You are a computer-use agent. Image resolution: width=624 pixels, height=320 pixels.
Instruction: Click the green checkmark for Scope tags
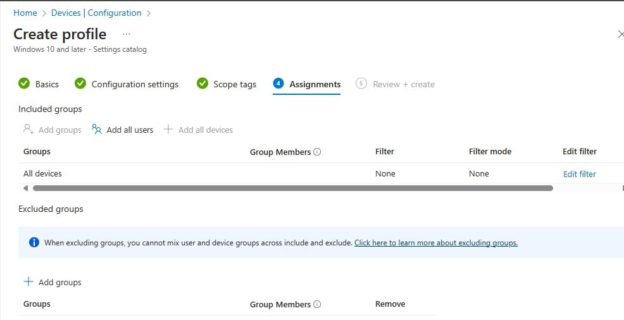(203, 83)
